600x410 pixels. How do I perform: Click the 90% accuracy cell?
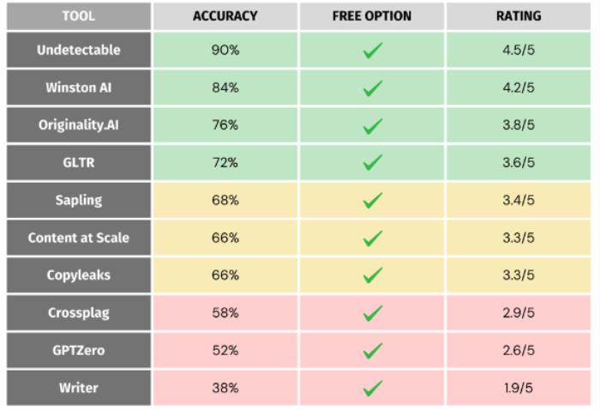225,50
